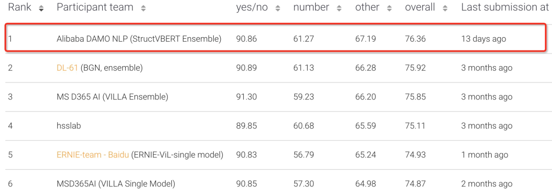Click the overall column header text
Viewport: 552px width, 190px height.
coord(420,7)
